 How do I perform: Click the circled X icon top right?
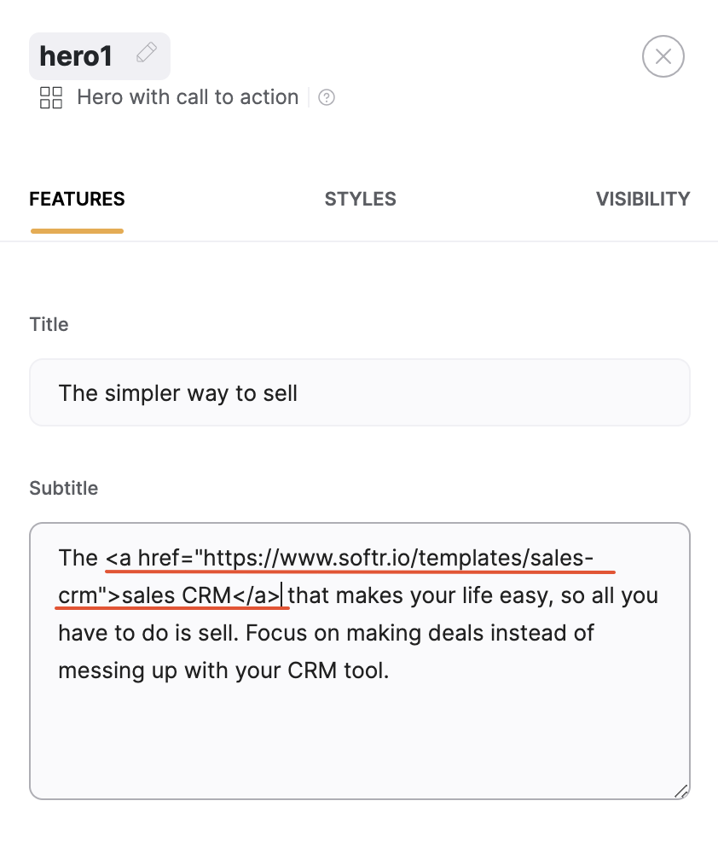point(663,56)
